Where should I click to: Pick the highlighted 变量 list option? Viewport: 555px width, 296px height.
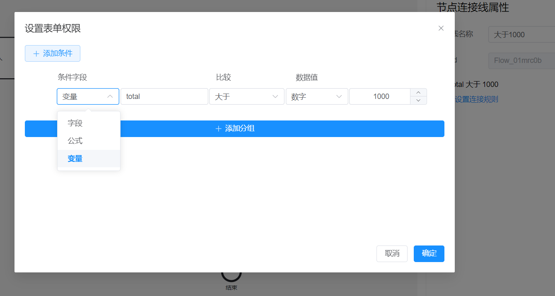pyautogui.click(x=75, y=159)
